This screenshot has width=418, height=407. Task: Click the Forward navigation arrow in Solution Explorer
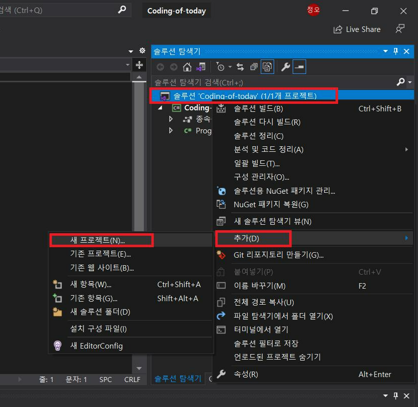click(x=174, y=67)
